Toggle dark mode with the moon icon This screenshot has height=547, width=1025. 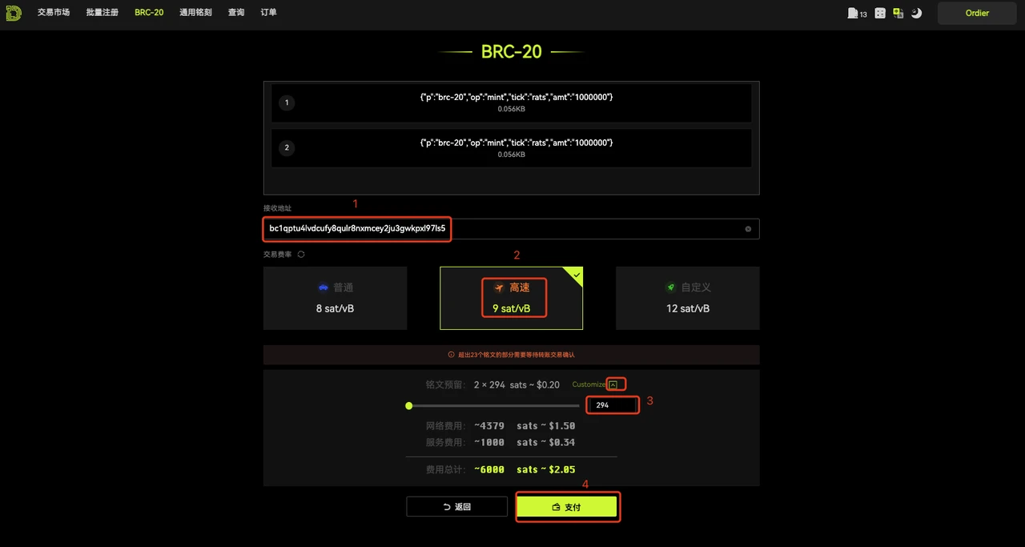pos(917,14)
